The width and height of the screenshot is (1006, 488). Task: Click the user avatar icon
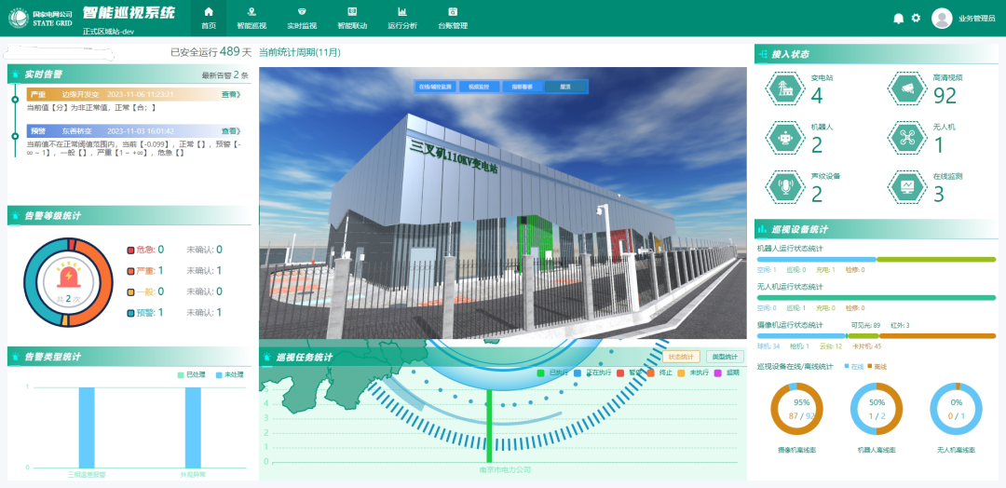(x=941, y=18)
